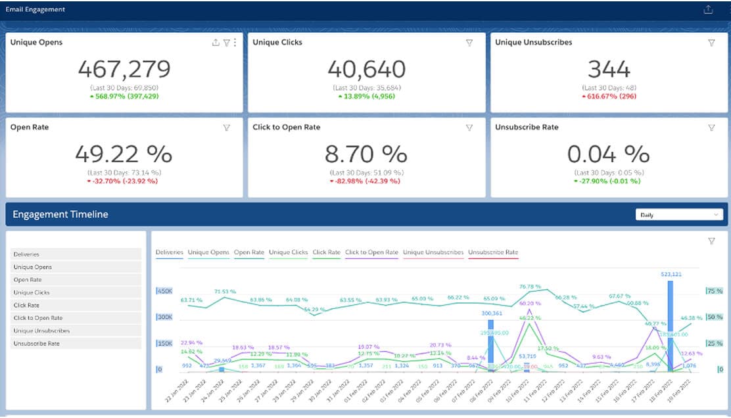Click the -32.70% change under Open Rate

click(x=123, y=181)
